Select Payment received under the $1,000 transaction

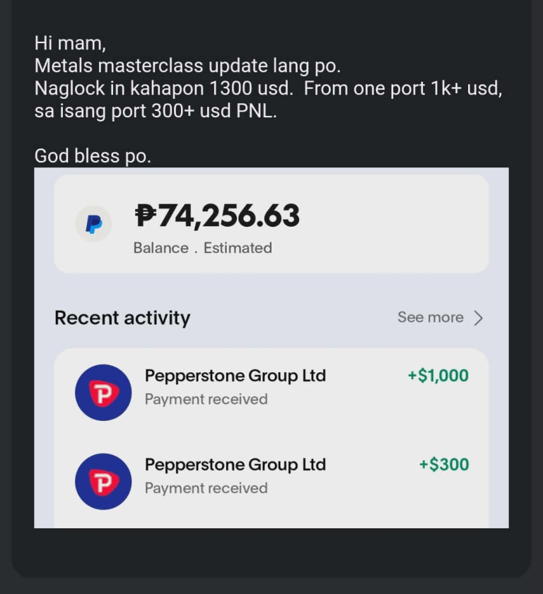click(206, 399)
